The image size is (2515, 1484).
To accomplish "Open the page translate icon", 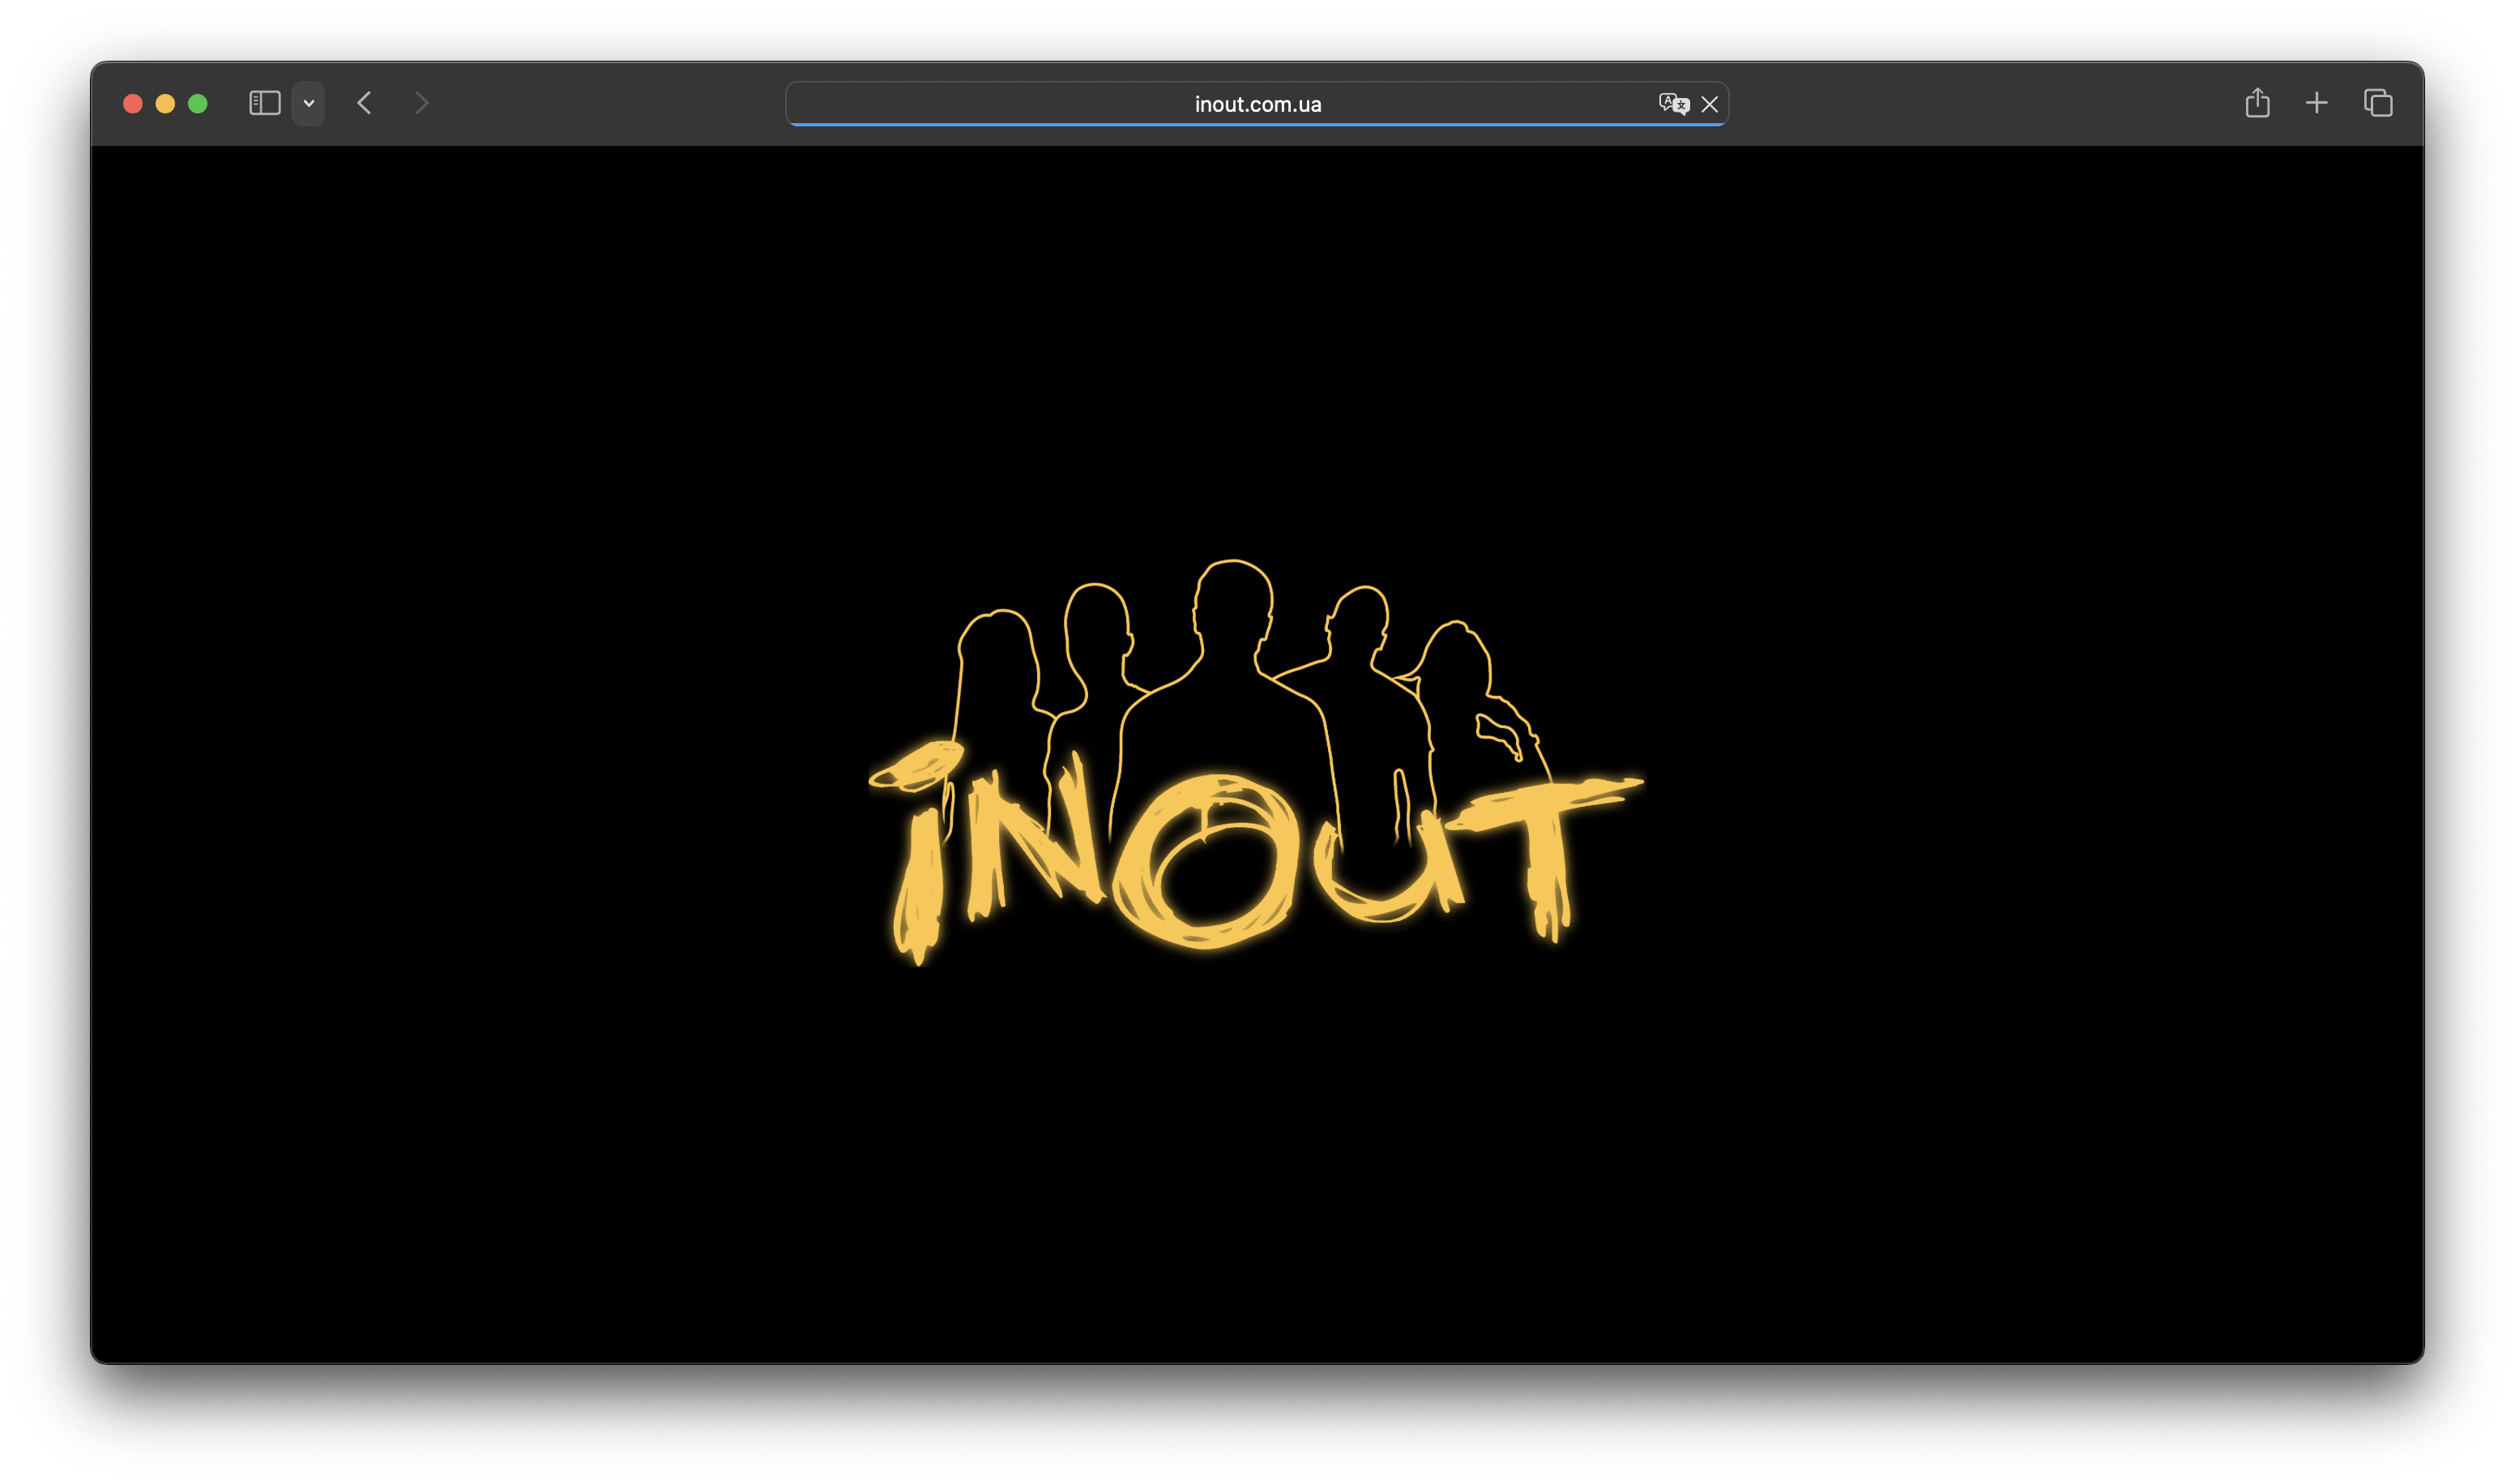I will coord(1672,104).
